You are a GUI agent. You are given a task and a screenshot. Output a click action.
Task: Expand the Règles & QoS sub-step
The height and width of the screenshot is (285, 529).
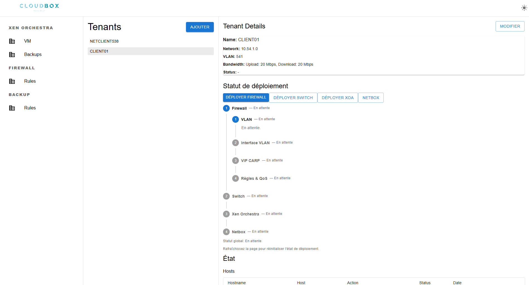(254, 178)
